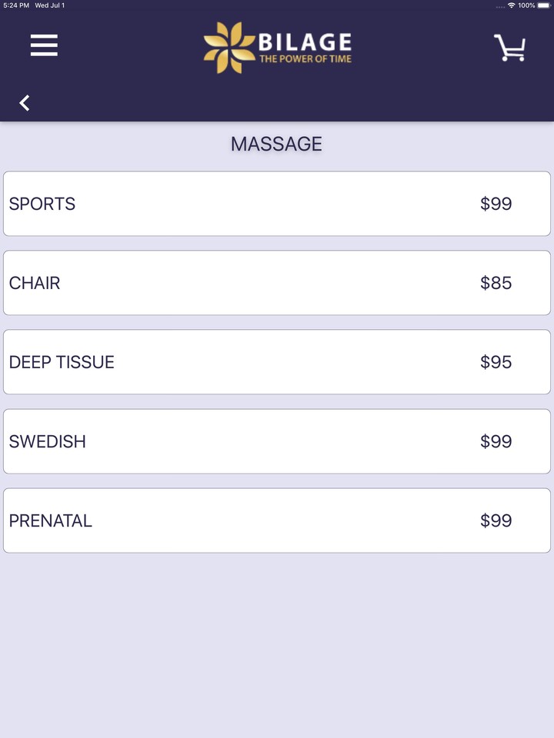The width and height of the screenshot is (554, 738).
Task: Select the DEEP TISSUE massage
Action: (x=62, y=362)
